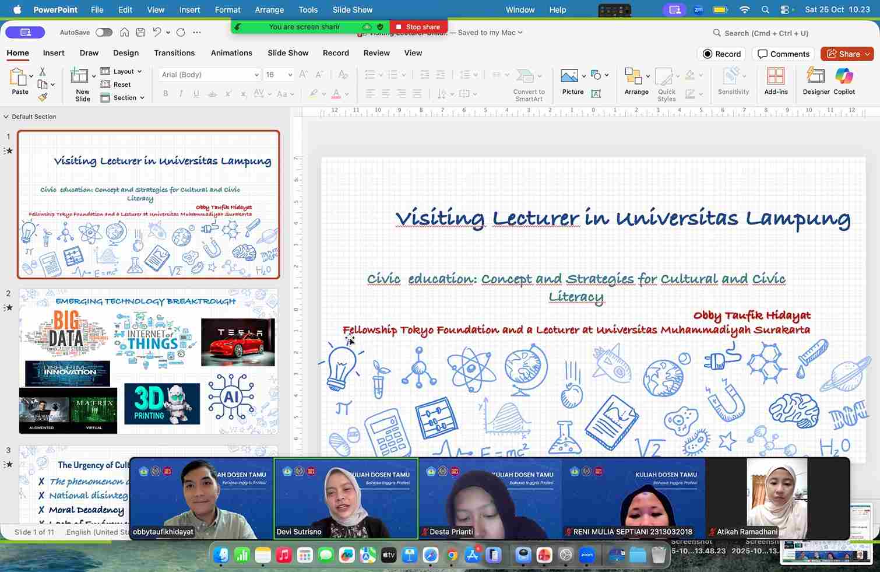Open the Add-ins icon

[776, 76]
